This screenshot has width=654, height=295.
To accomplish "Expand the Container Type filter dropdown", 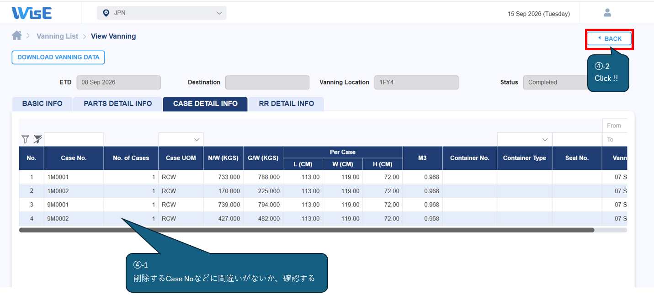I will point(525,139).
